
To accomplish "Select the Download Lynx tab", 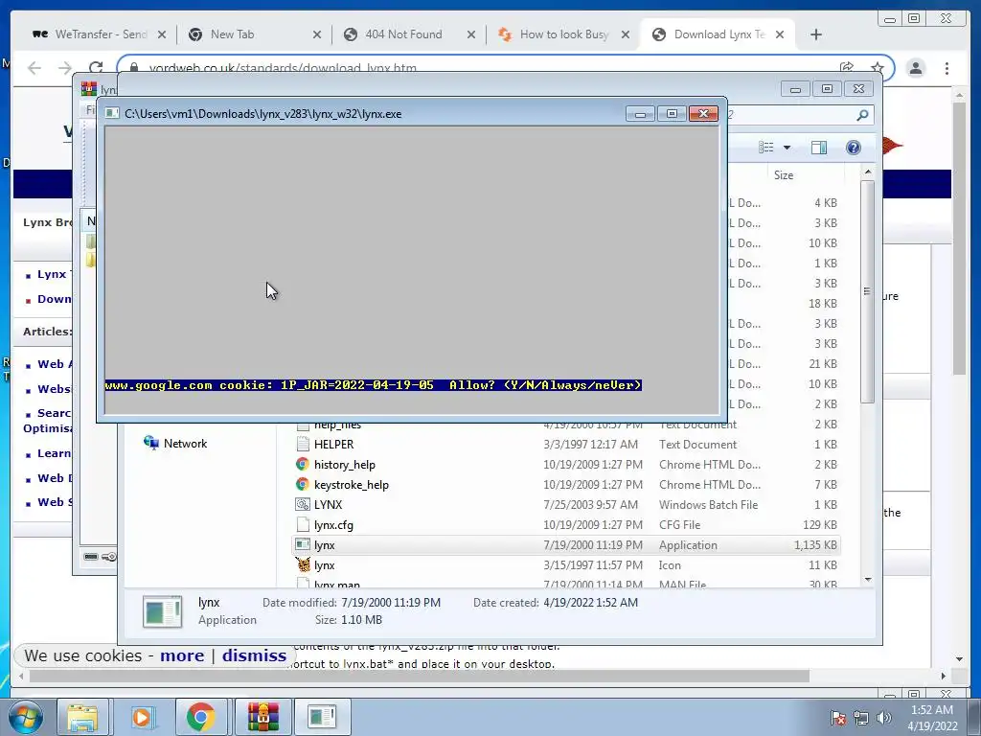I will (x=716, y=34).
